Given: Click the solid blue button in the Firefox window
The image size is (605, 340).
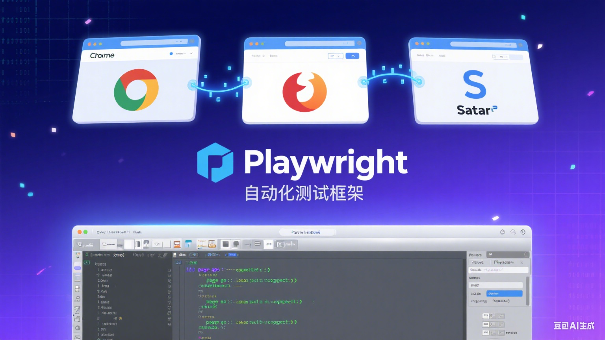Looking at the screenshot, I should coord(352,56).
